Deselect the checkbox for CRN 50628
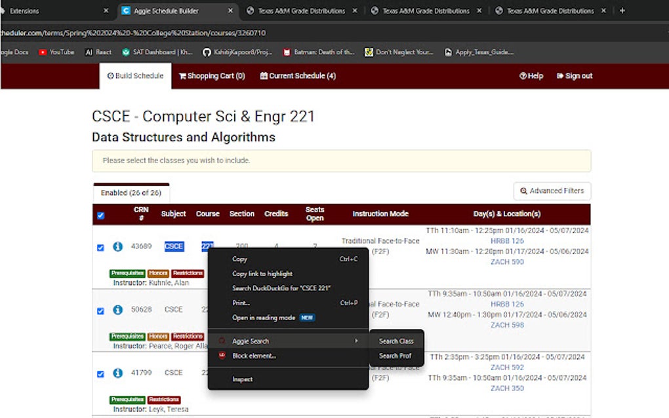The width and height of the screenshot is (669, 418). pos(100,309)
